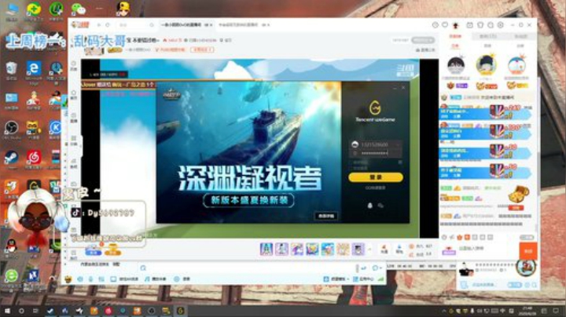This screenshot has width=566, height=317.
Task: Click the WeGame account number field
Action: point(376,144)
